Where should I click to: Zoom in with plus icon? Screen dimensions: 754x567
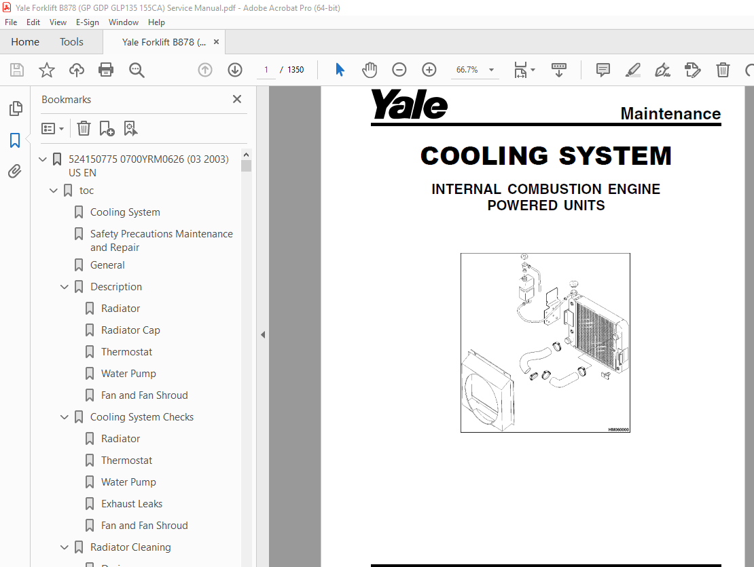click(429, 70)
